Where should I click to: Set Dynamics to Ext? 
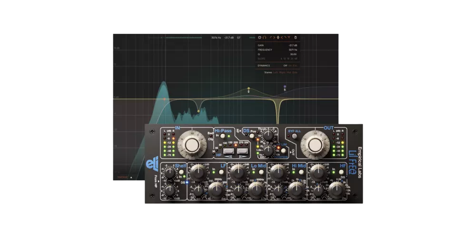coord(295,66)
